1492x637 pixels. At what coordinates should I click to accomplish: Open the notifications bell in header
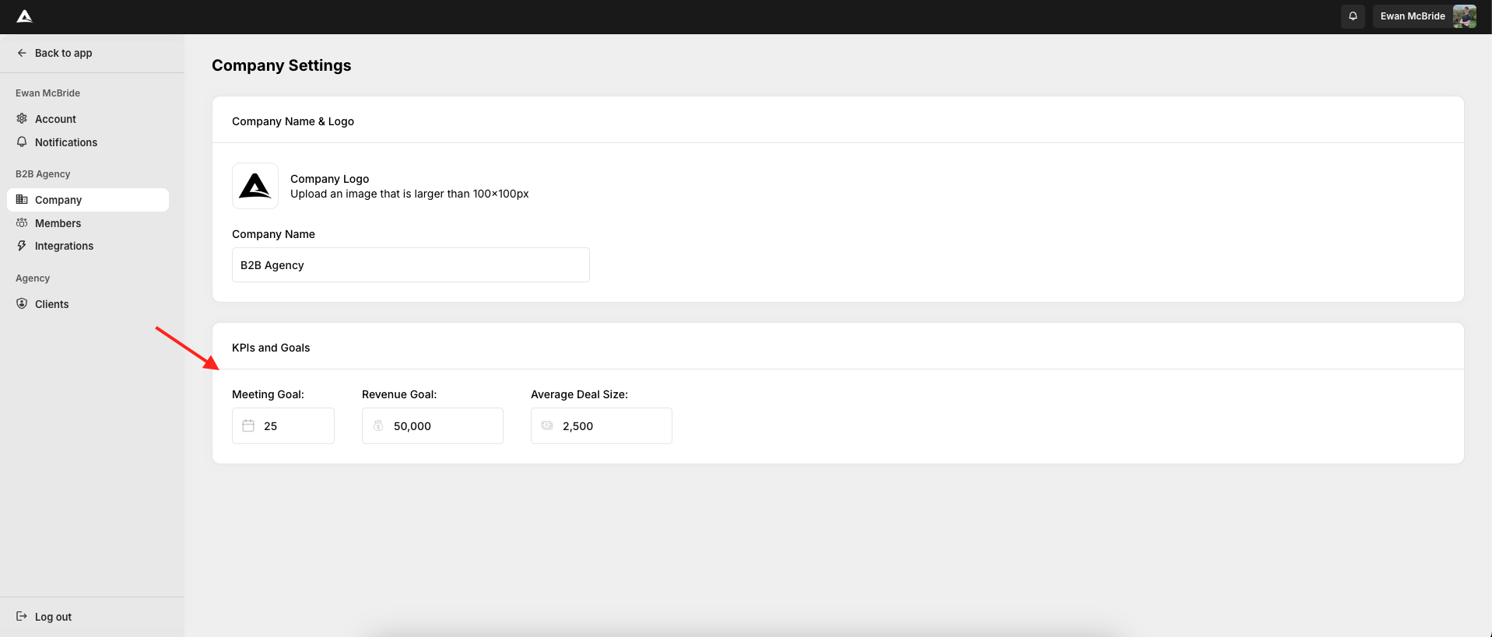point(1353,16)
